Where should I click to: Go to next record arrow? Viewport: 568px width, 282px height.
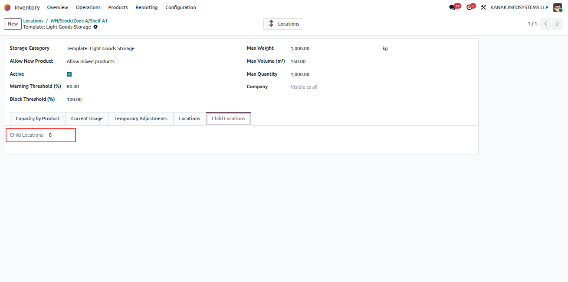557,24
